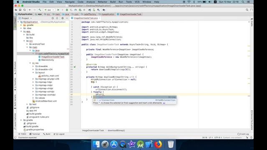Image resolution: width=267 pixels, height=150 pixels.
Task: Open the Logcat tool window
Action: coord(59,134)
